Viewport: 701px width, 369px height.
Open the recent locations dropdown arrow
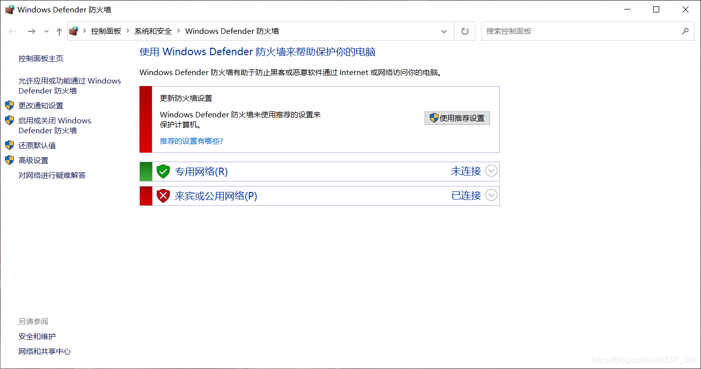click(46, 31)
